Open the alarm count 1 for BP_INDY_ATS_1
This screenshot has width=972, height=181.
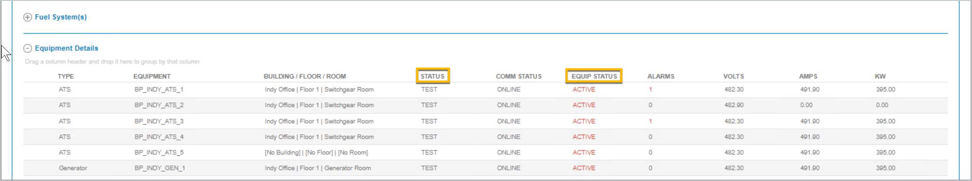coord(650,90)
